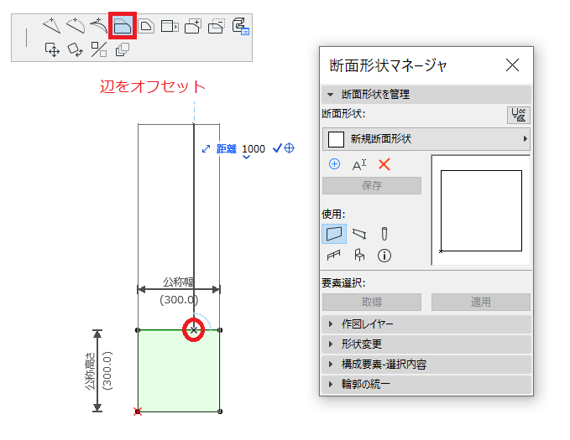Screen dimensions: 570x440
Task: Click the 取得 button
Action: click(x=372, y=302)
